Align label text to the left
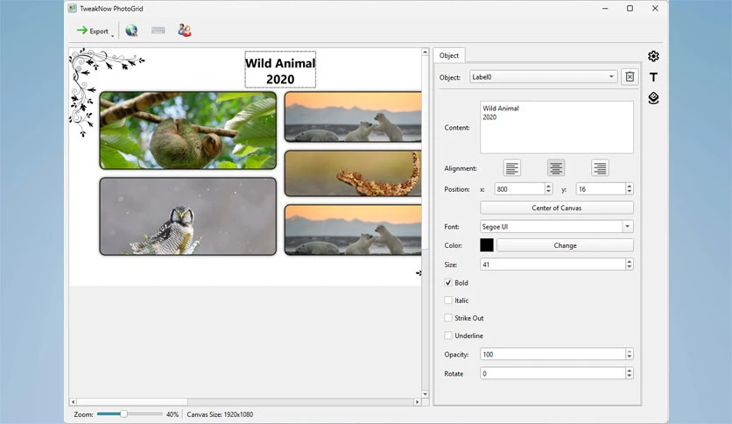This screenshot has width=732, height=424. 512,168
